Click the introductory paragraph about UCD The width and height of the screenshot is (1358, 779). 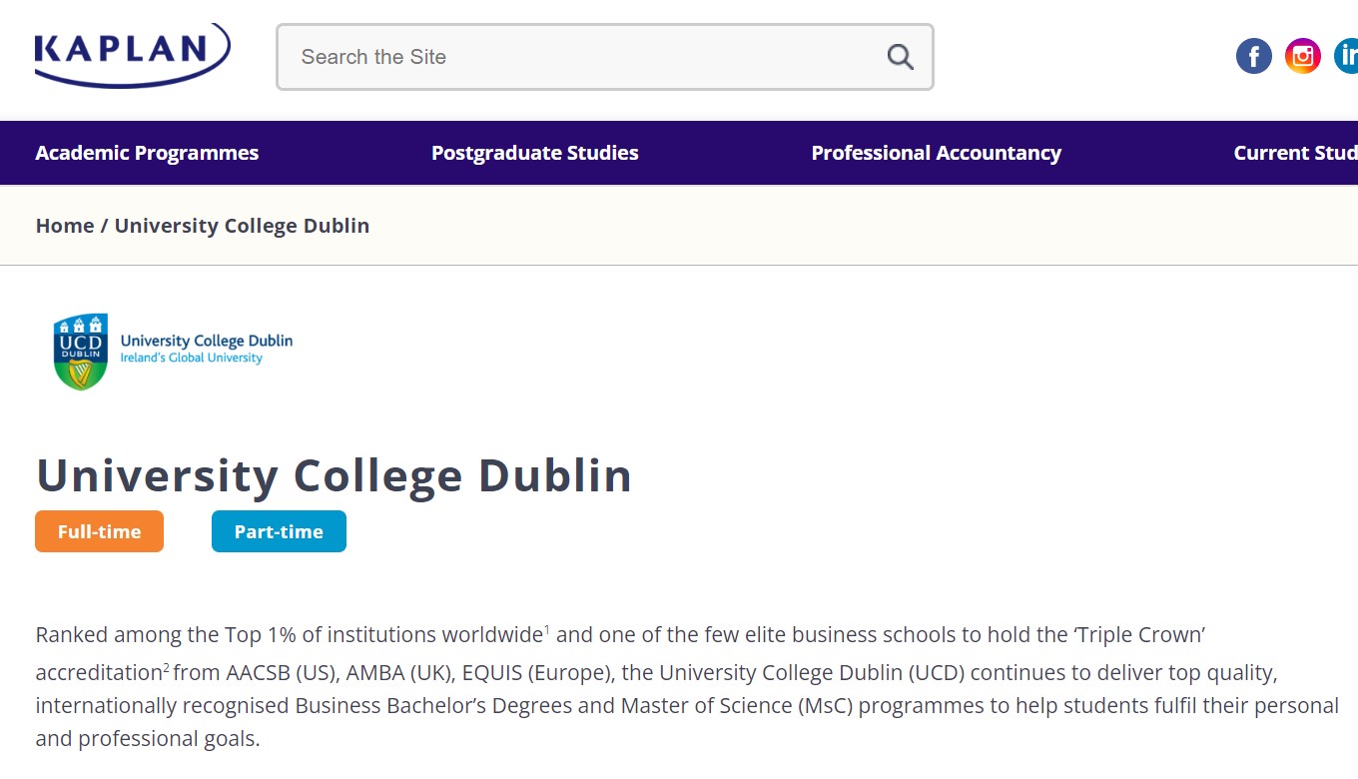tap(687, 686)
